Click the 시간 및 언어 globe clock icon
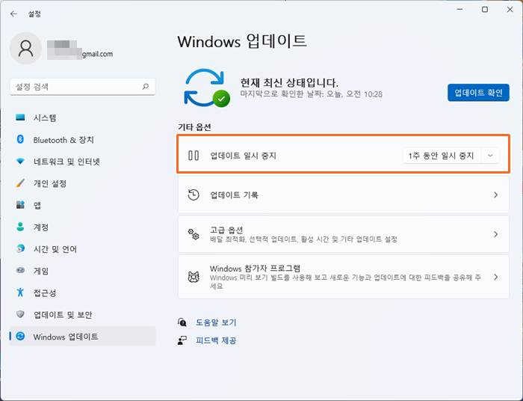Image resolution: width=523 pixels, height=401 pixels. [x=20, y=248]
